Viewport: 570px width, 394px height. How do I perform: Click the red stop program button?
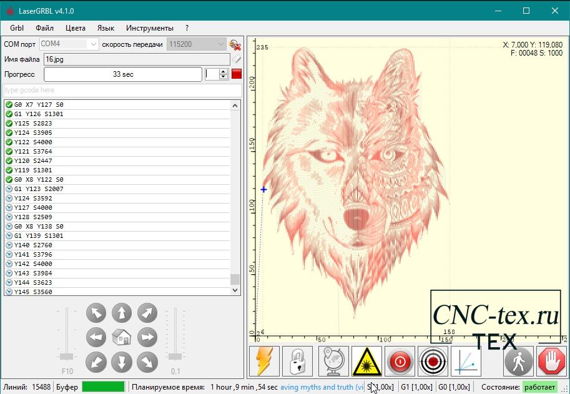point(237,74)
